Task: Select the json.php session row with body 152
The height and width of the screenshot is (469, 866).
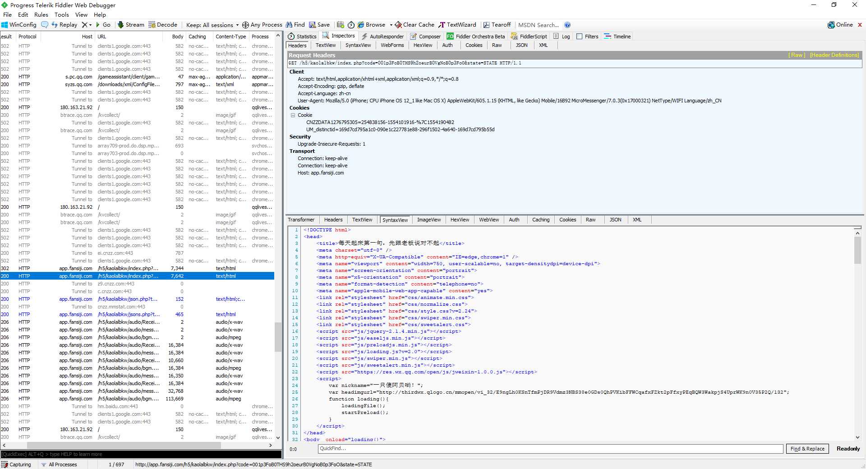Action: pos(137,299)
